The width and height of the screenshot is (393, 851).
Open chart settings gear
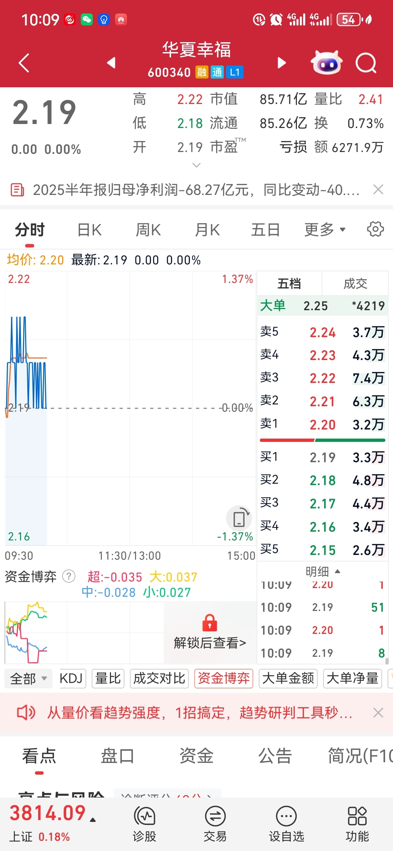376,229
